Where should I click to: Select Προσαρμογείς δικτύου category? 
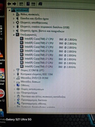[x=34, y=100]
